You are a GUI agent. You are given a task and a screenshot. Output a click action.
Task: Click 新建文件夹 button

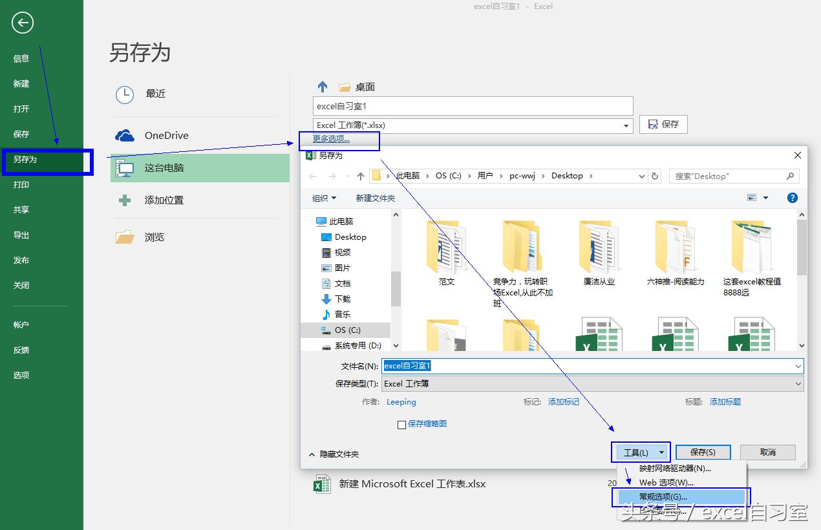click(x=376, y=198)
